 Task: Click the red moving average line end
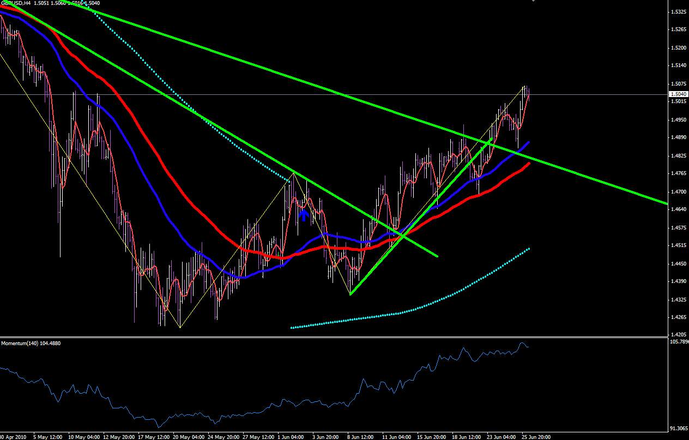tap(529, 163)
